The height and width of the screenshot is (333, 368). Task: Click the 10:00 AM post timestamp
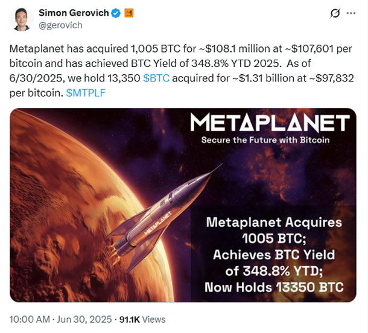(x=30, y=319)
